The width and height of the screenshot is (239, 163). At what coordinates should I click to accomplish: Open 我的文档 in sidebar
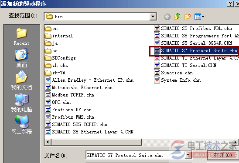coord(21,80)
